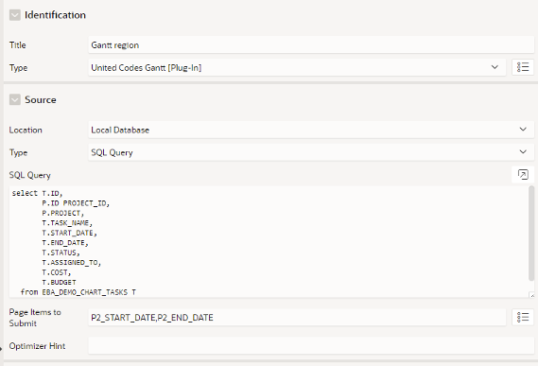Click the SQL Query label
This screenshot has height=366, width=538.
pos(30,175)
